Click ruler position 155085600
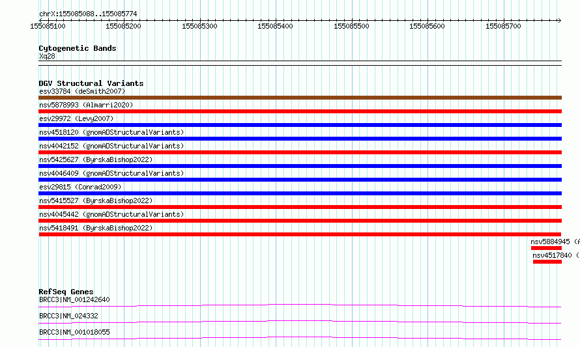This screenshot has height=347, width=580. coord(427,26)
